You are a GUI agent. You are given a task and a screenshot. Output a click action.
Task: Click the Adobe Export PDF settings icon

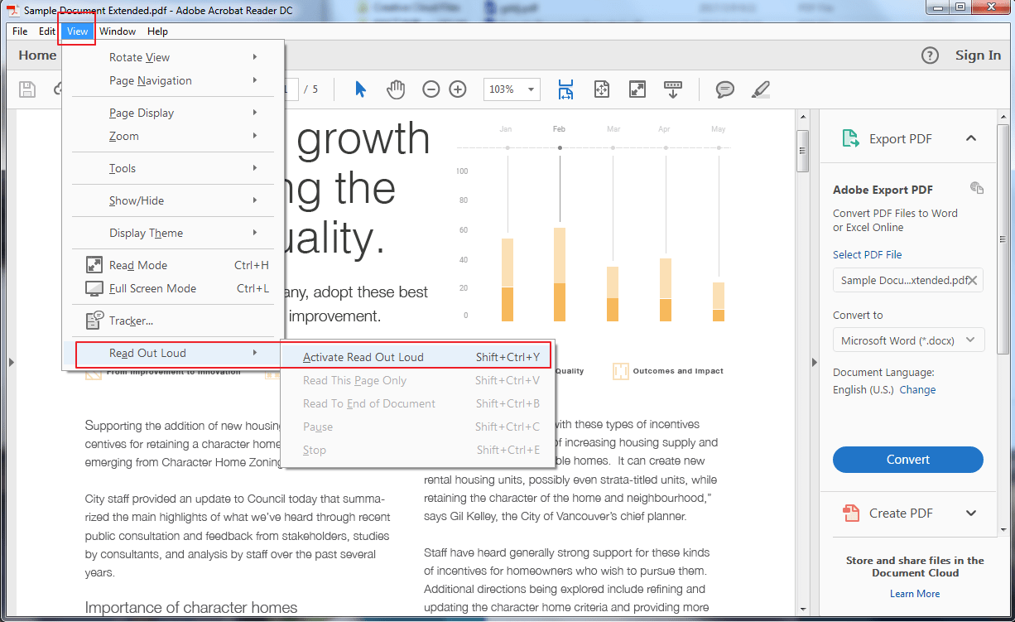point(977,189)
